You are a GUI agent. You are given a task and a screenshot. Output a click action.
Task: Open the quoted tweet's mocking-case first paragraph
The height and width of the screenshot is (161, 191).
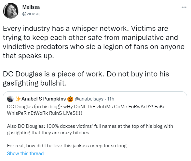click(x=86, y=110)
